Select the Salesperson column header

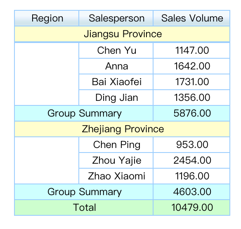pos(116,18)
